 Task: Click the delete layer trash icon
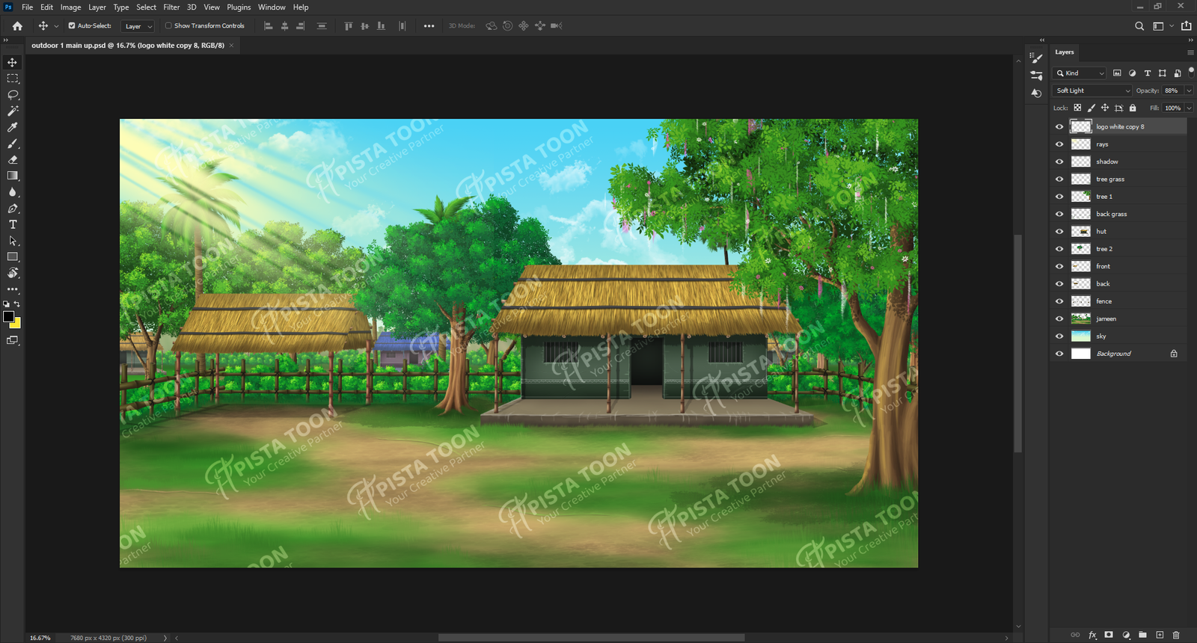pos(1176,635)
